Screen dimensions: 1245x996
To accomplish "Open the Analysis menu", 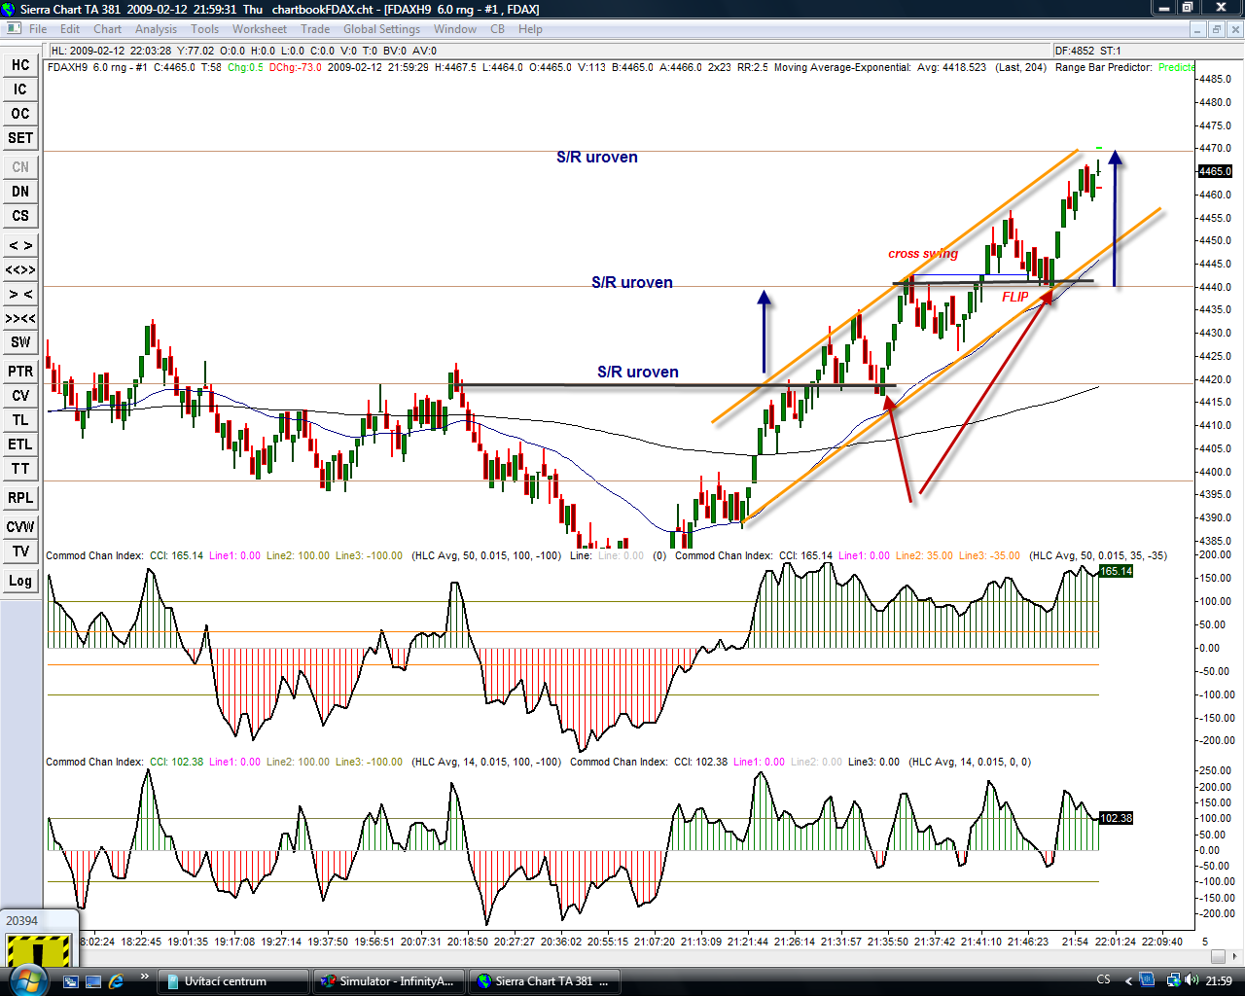I will [157, 29].
